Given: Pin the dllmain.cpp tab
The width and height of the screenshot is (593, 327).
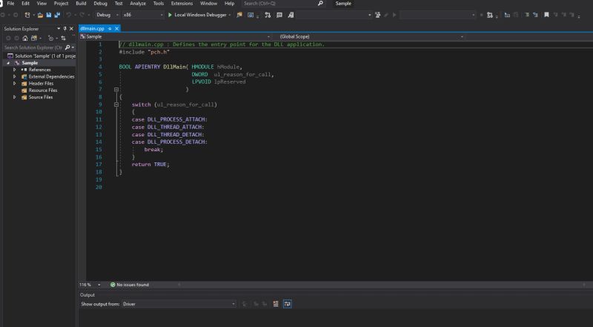Looking at the screenshot, I should coord(110,29).
